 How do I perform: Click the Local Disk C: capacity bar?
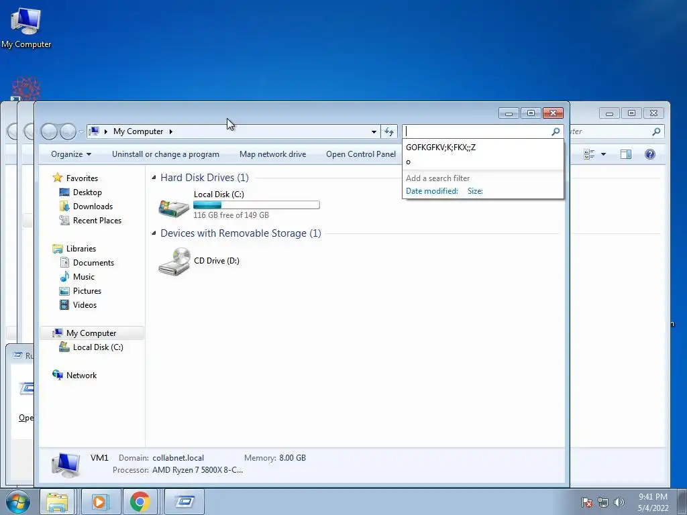click(x=256, y=205)
